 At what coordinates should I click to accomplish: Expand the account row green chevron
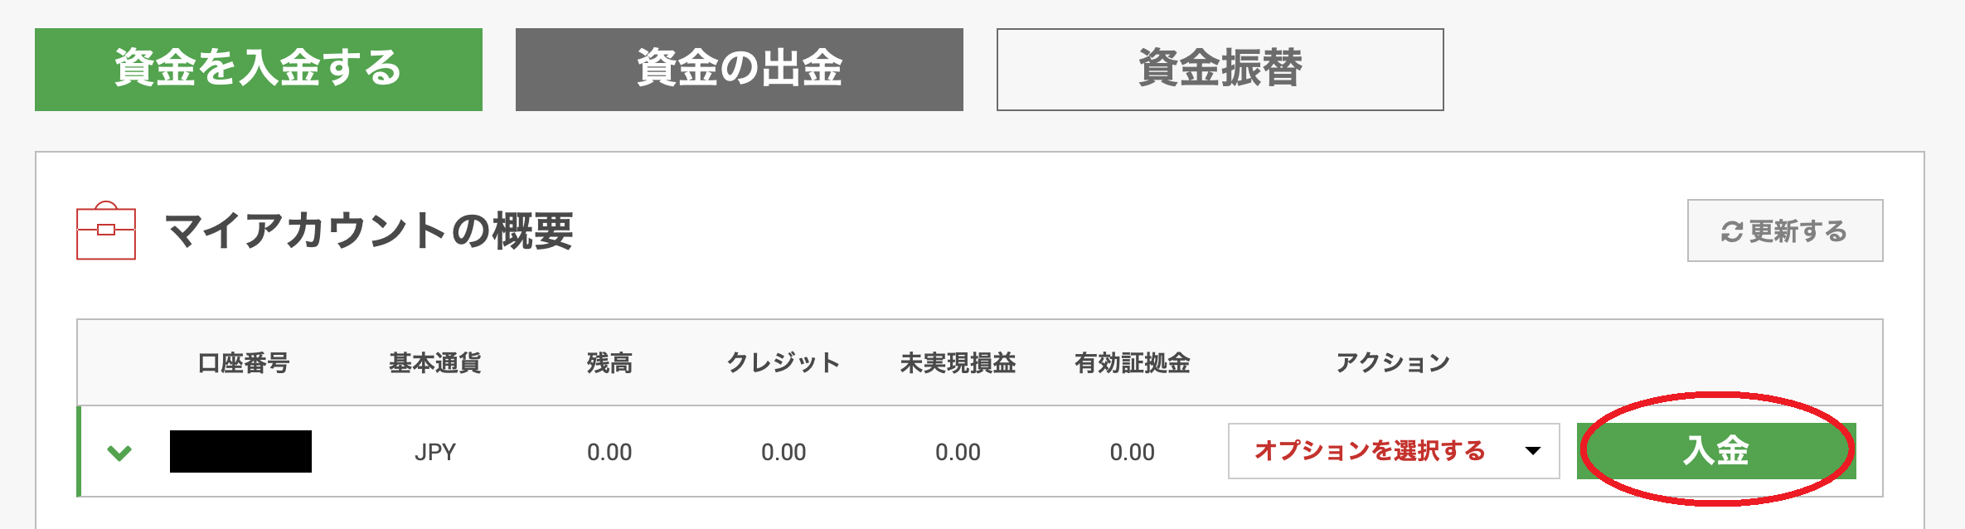pyautogui.click(x=120, y=453)
